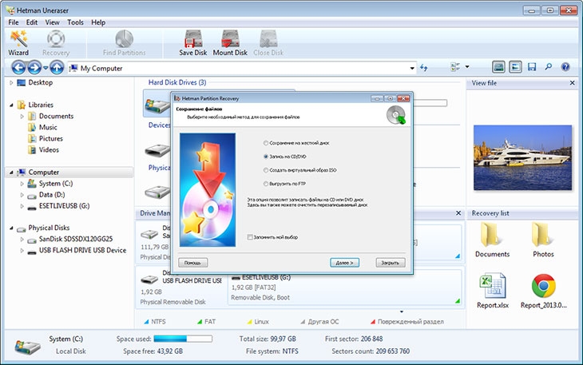This screenshot has width=583, height=365.
Task: Navigate up one level with up arrow
Action: click(57, 68)
